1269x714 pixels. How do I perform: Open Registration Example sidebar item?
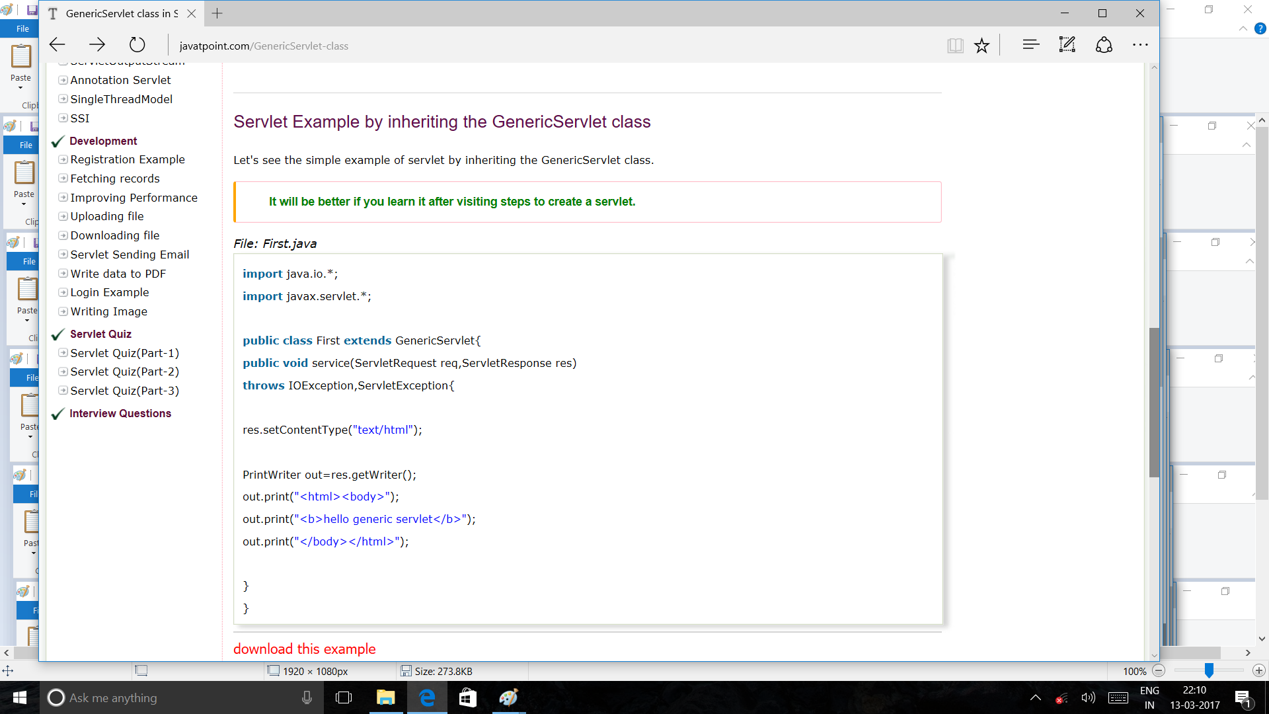click(128, 159)
